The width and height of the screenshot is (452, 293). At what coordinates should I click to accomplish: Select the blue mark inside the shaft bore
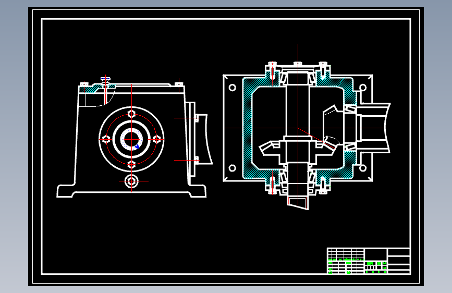[x=137, y=146]
